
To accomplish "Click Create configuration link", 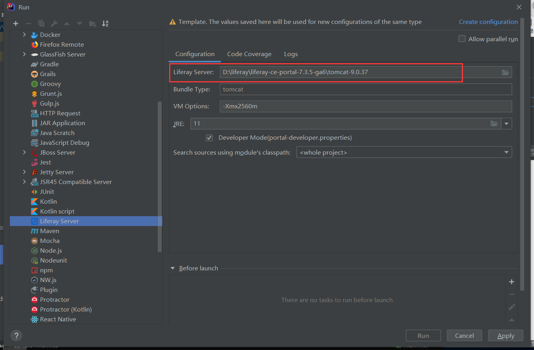I will (x=488, y=22).
